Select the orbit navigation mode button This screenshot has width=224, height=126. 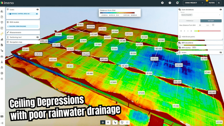click(103, 122)
